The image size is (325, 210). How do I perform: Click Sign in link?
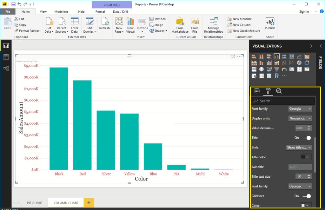tap(304, 12)
